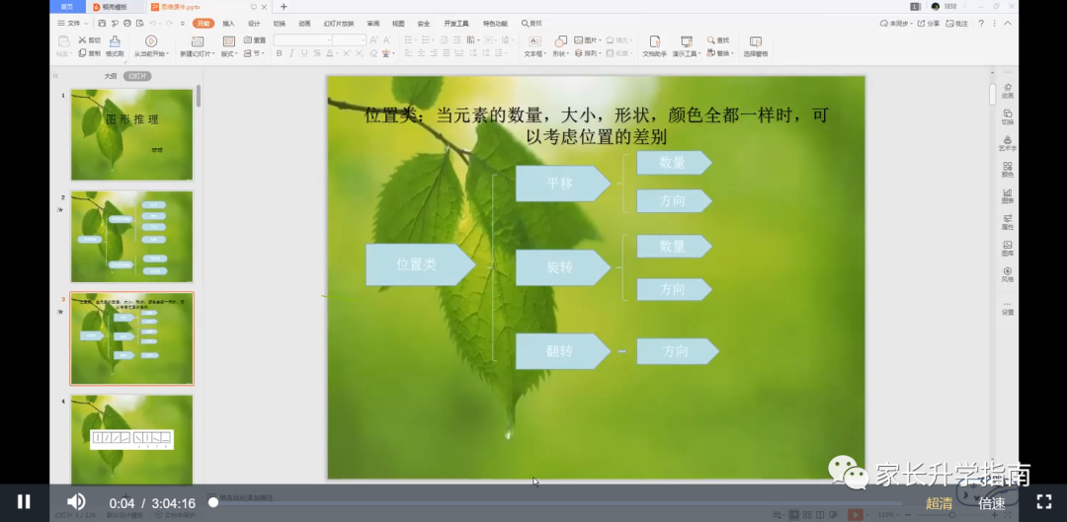Image resolution: width=1067 pixels, height=522 pixels.
Task: Toggle superscript formatting
Action: click(x=347, y=53)
